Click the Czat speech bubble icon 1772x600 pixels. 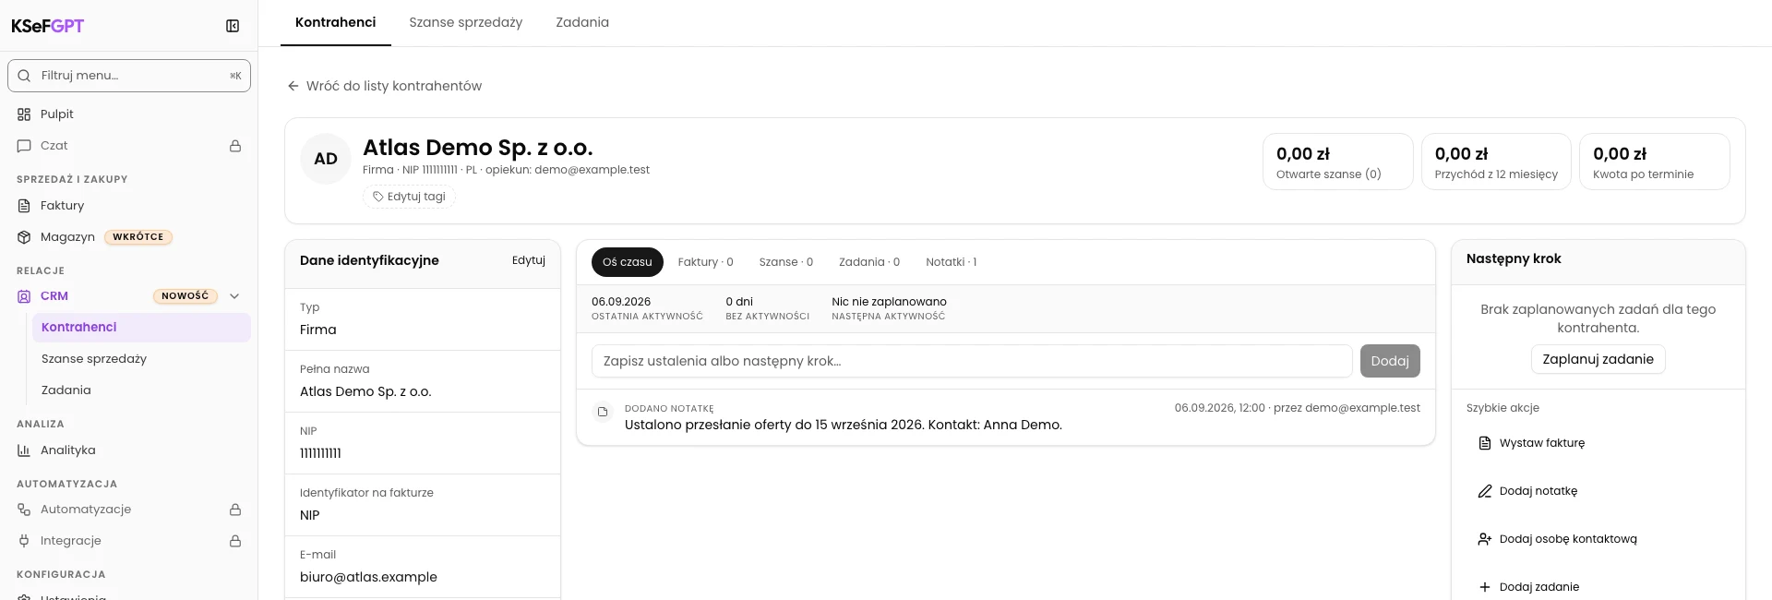click(24, 146)
